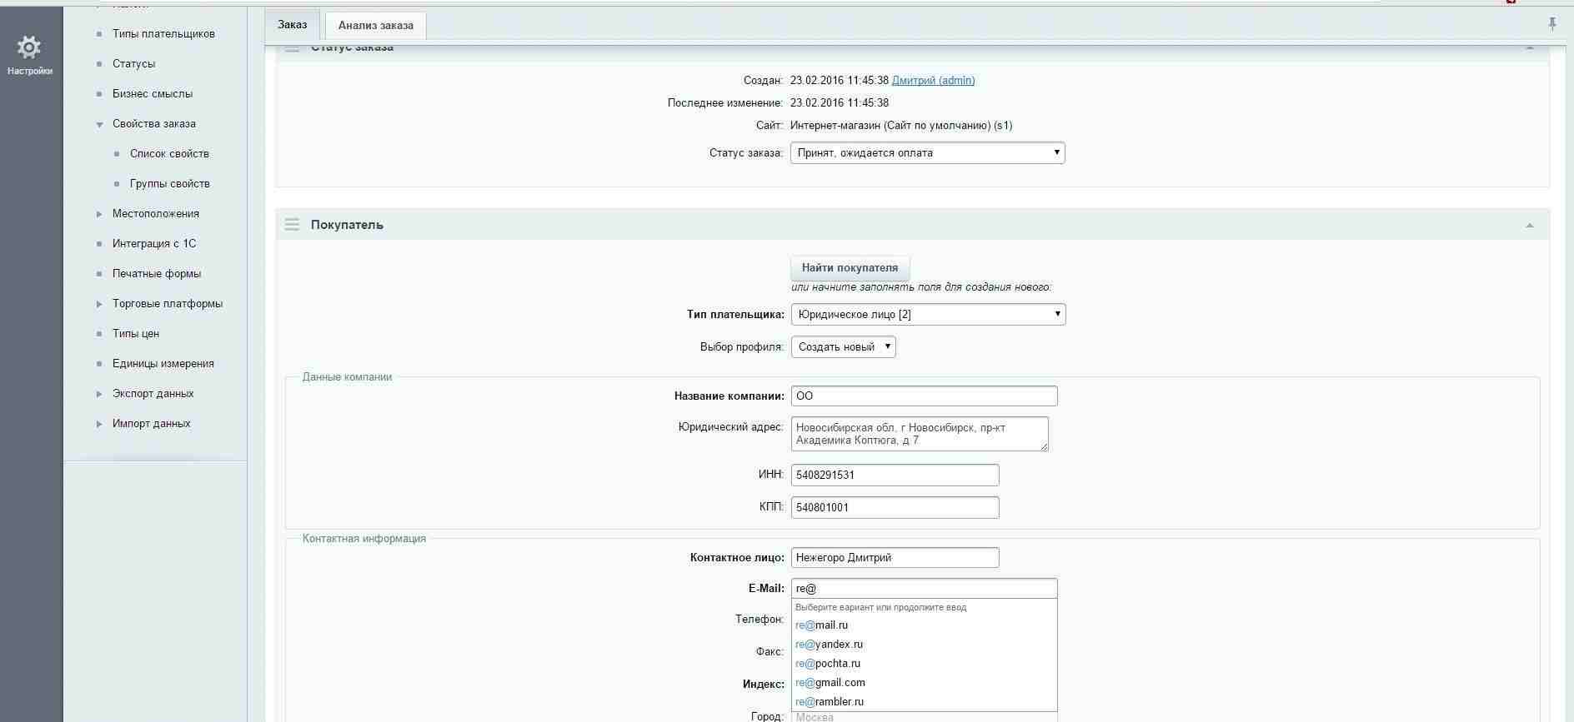This screenshot has width=1574, height=722.
Task: Click the Покупатель section title
Action: (x=347, y=225)
